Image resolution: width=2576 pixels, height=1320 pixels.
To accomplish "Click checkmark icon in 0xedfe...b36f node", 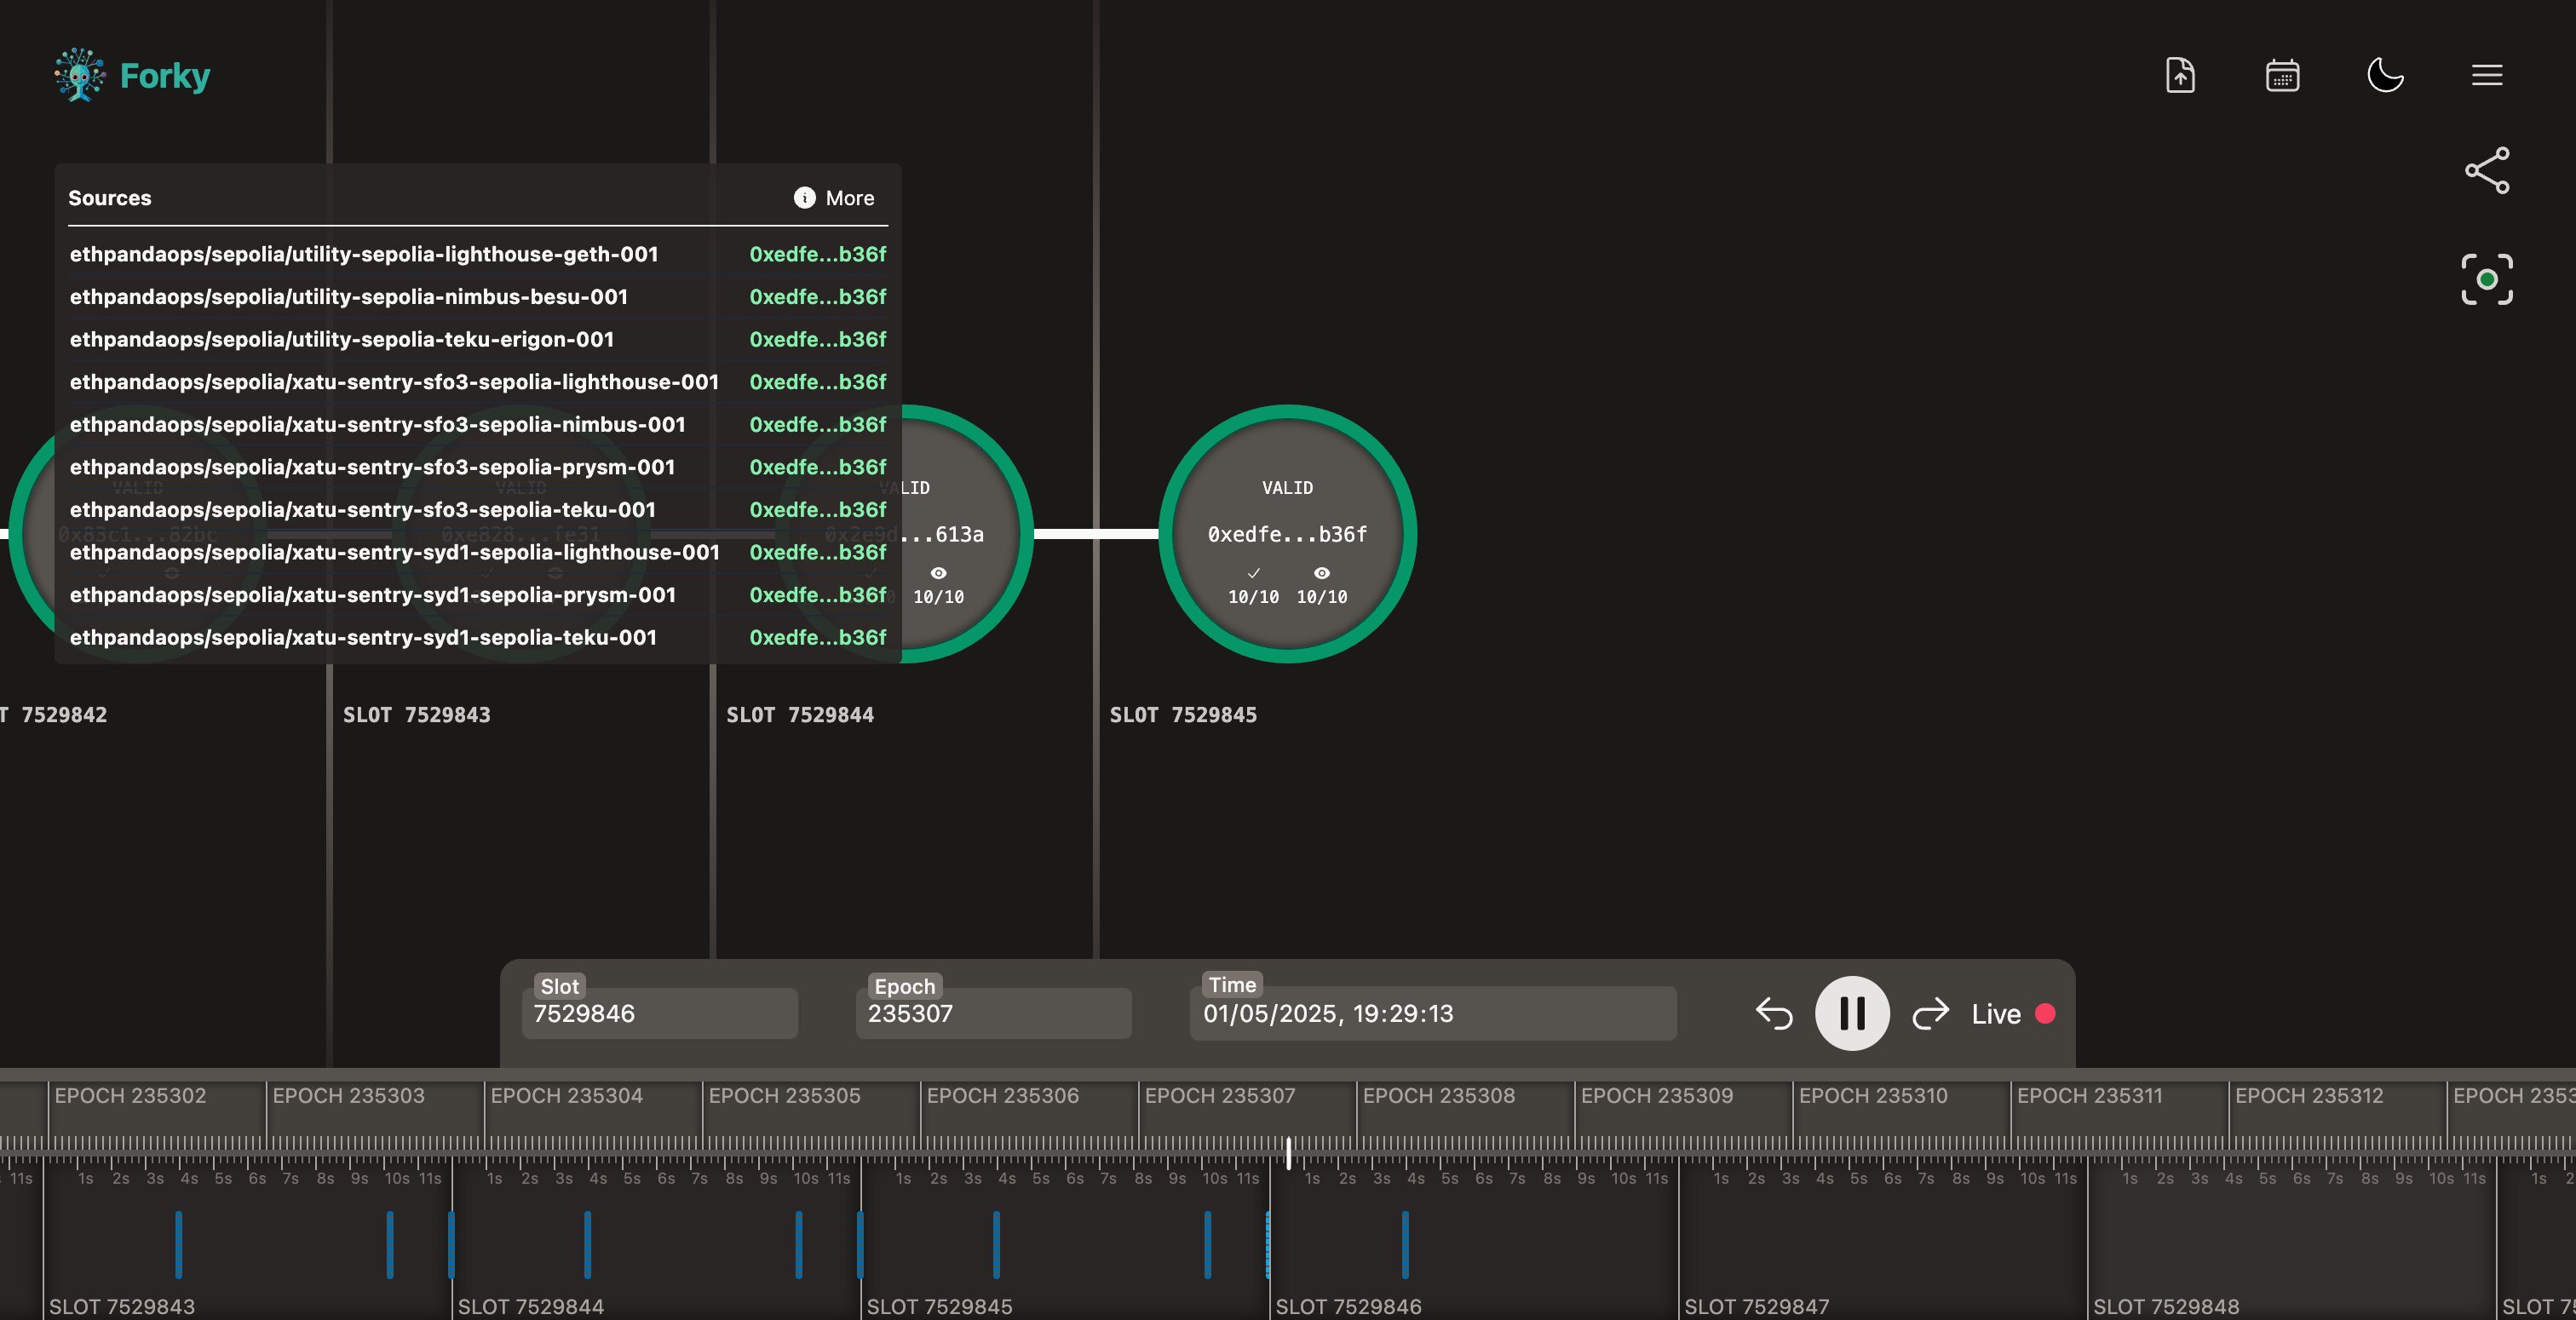I will 1253,573.
